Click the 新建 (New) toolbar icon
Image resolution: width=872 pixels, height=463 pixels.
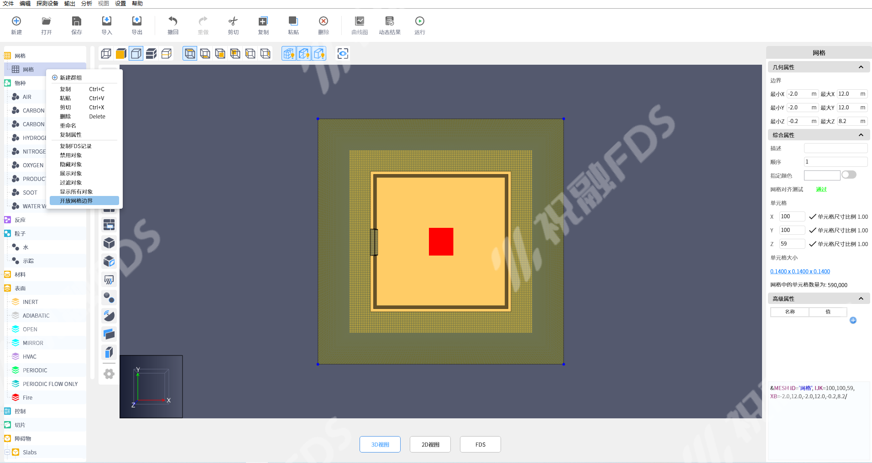tap(16, 21)
